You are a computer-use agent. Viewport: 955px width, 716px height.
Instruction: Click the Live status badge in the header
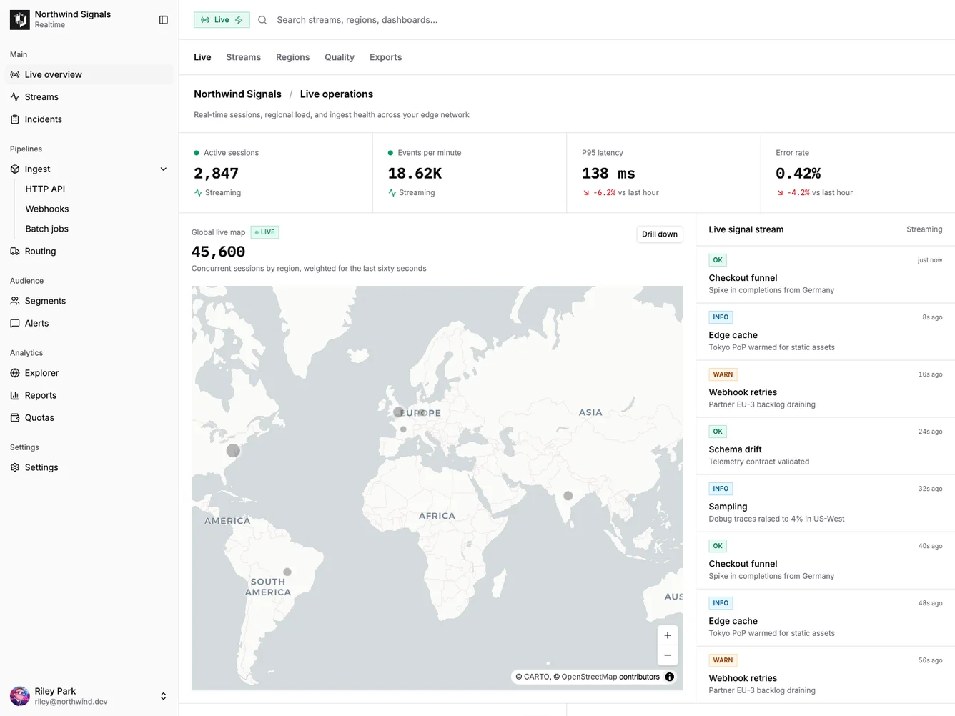(x=221, y=20)
